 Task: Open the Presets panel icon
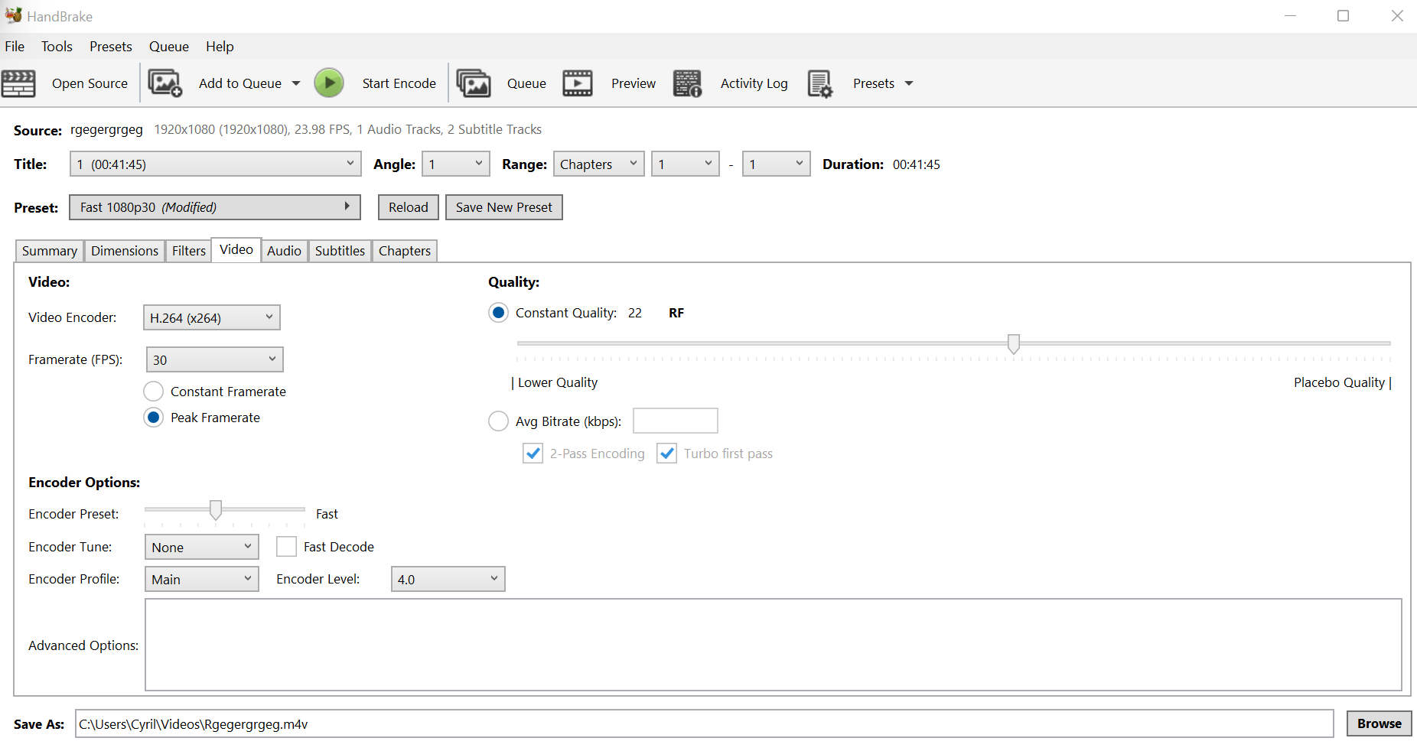819,83
